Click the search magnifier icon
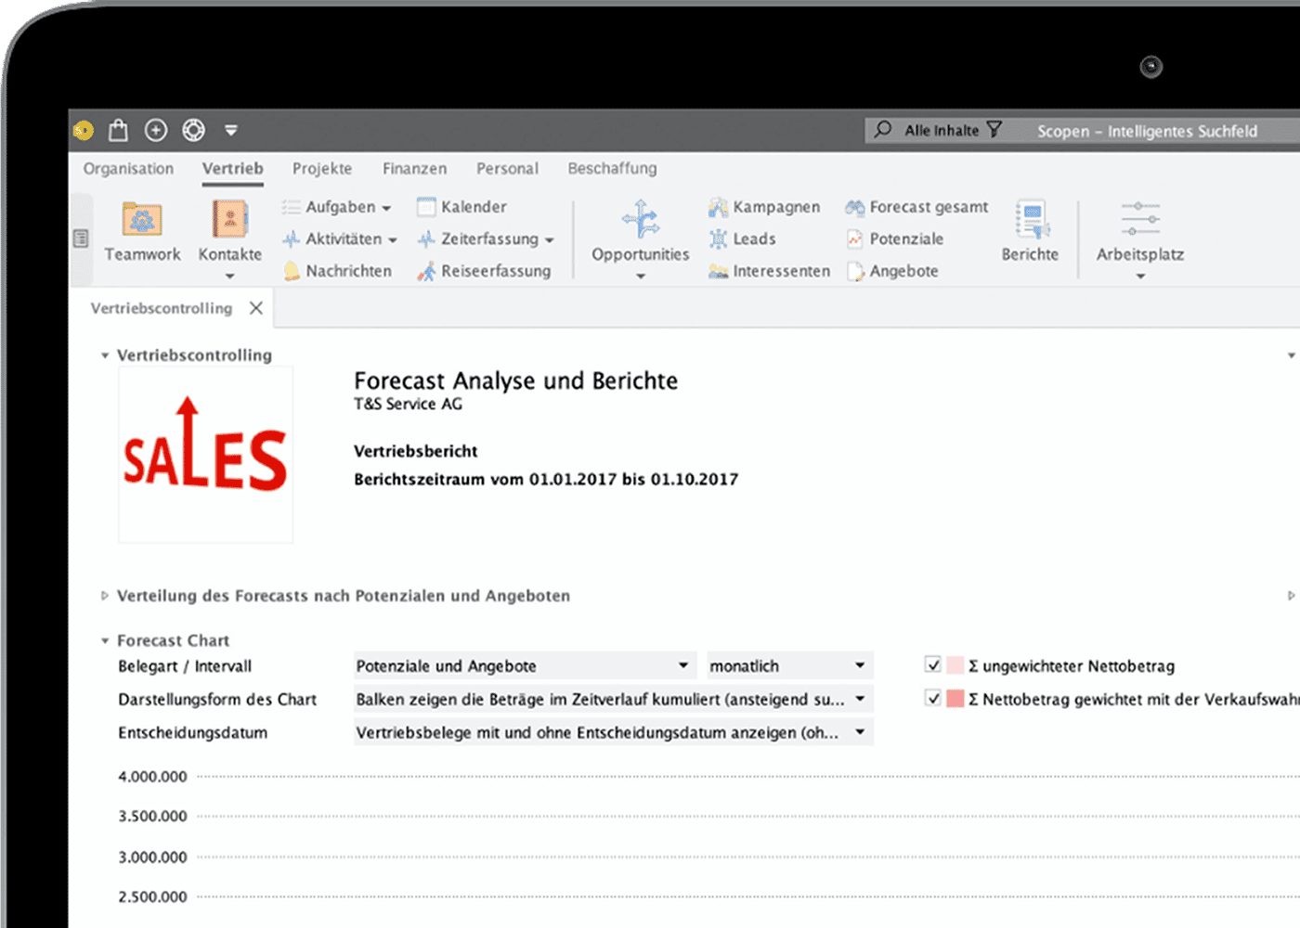 click(x=883, y=129)
